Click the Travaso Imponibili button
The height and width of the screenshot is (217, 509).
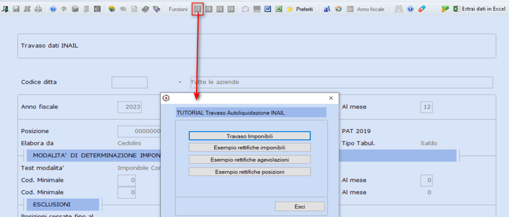[249, 136]
